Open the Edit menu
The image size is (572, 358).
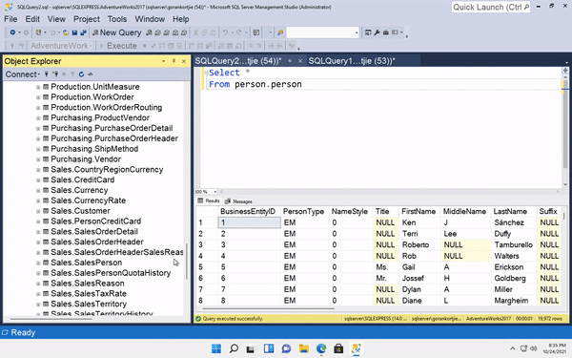[x=32, y=19]
